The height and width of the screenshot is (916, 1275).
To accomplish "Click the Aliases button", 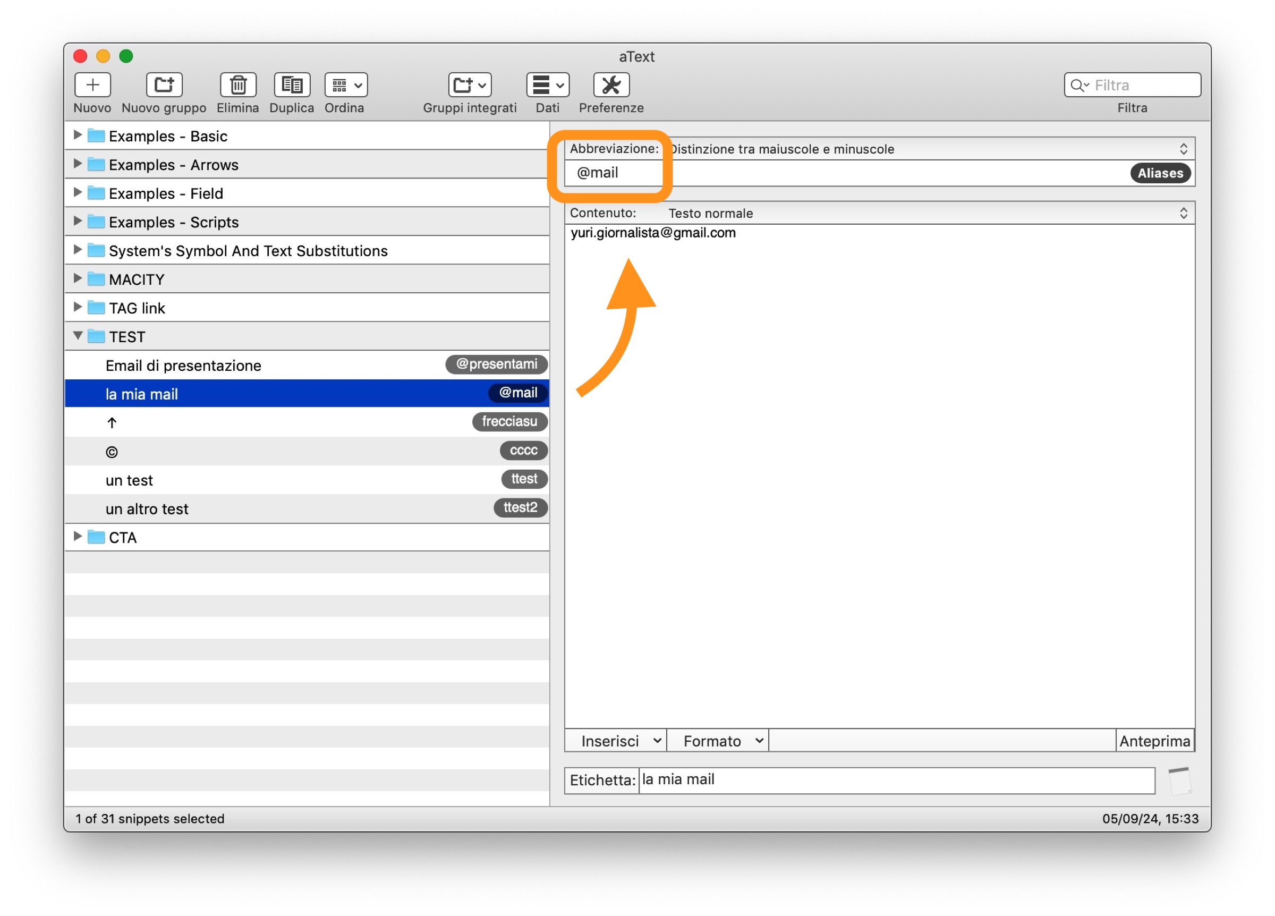I will tap(1160, 173).
